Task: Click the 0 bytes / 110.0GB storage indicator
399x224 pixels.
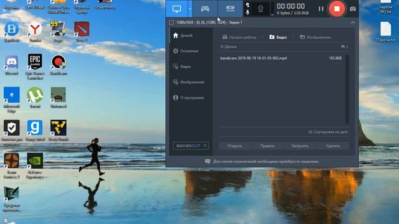Action: (x=292, y=13)
